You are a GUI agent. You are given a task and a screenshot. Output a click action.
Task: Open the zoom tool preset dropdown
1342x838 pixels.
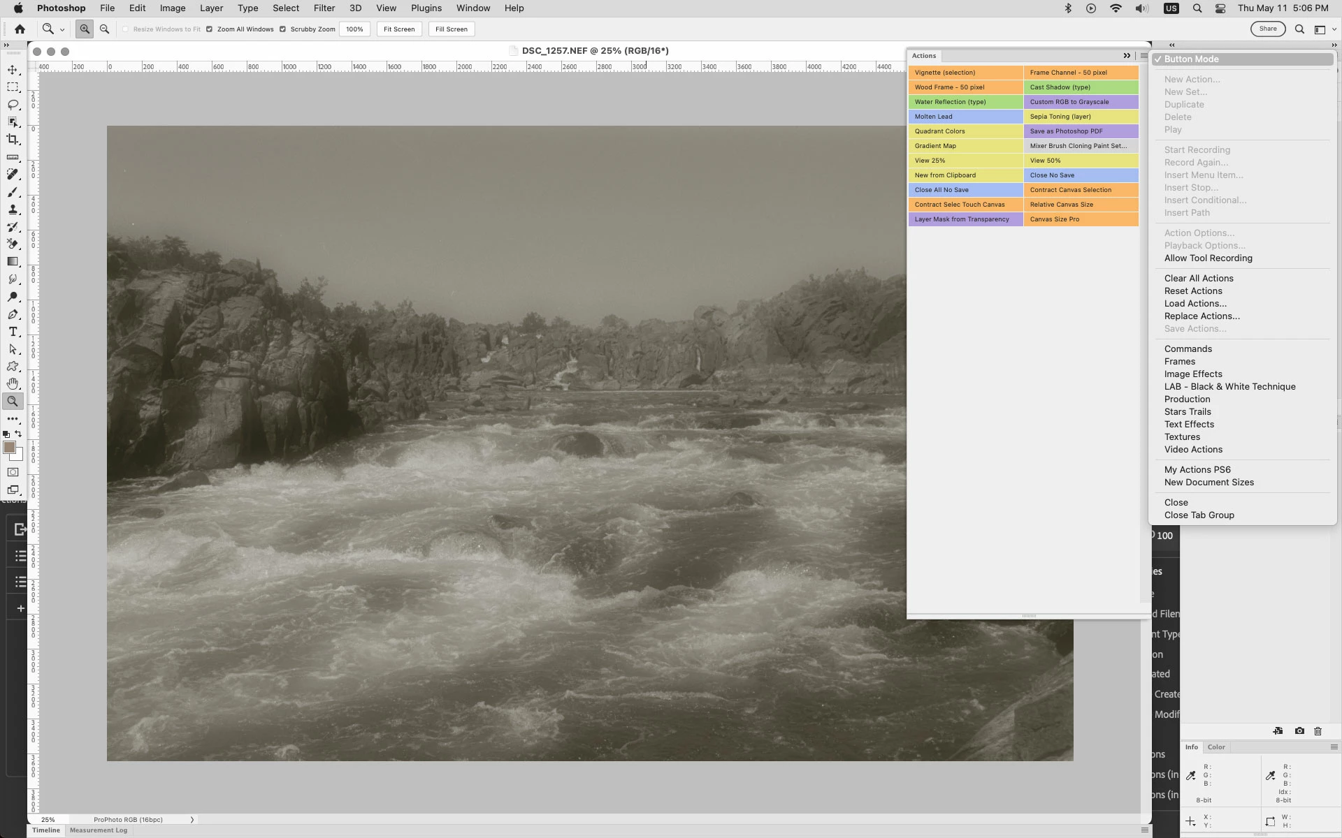click(62, 29)
